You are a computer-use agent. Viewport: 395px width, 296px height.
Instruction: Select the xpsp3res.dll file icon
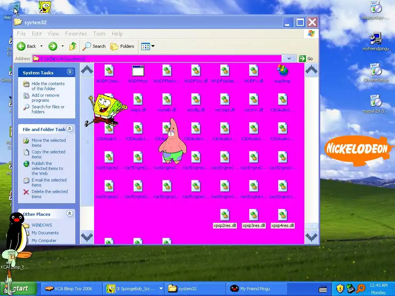[254, 215]
